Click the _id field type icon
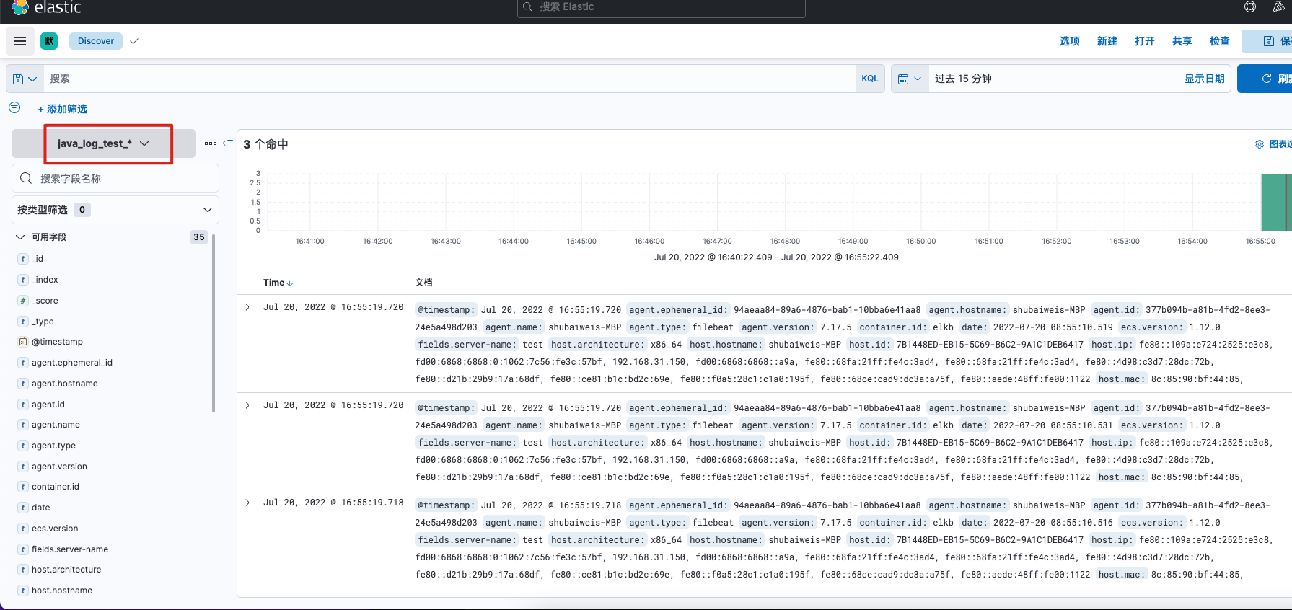Image resolution: width=1292 pixels, height=610 pixels. pos(23,259)
